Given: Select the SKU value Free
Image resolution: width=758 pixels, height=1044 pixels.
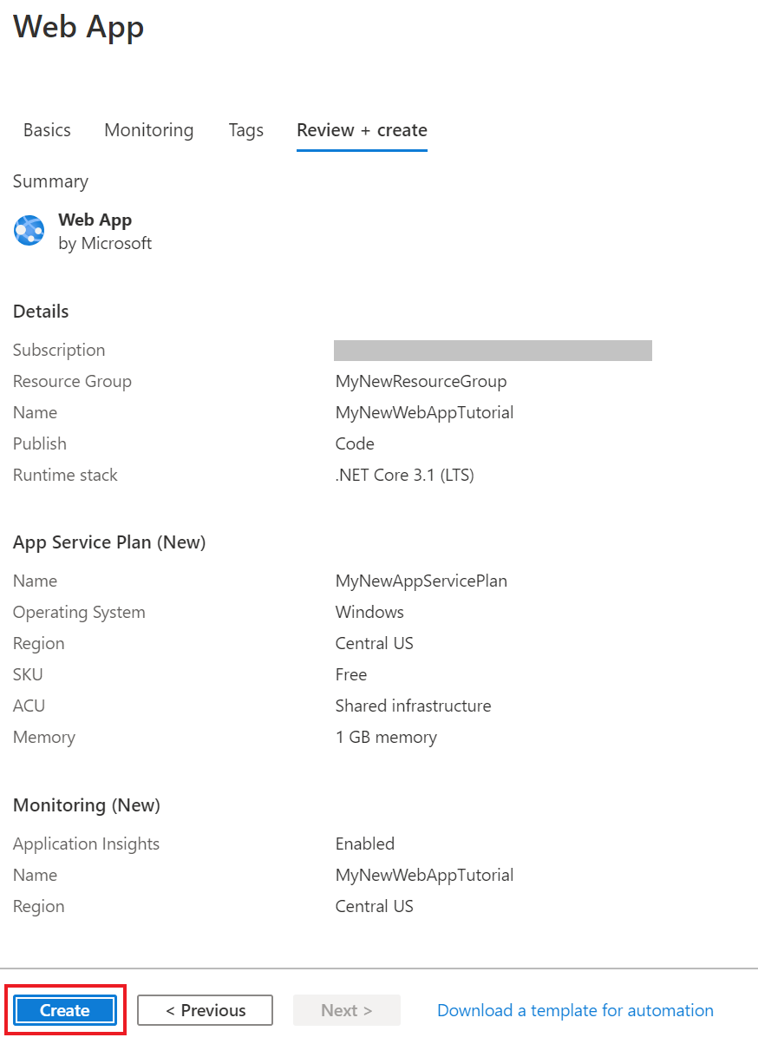Looking at the screenshot, I should point(350,674).
